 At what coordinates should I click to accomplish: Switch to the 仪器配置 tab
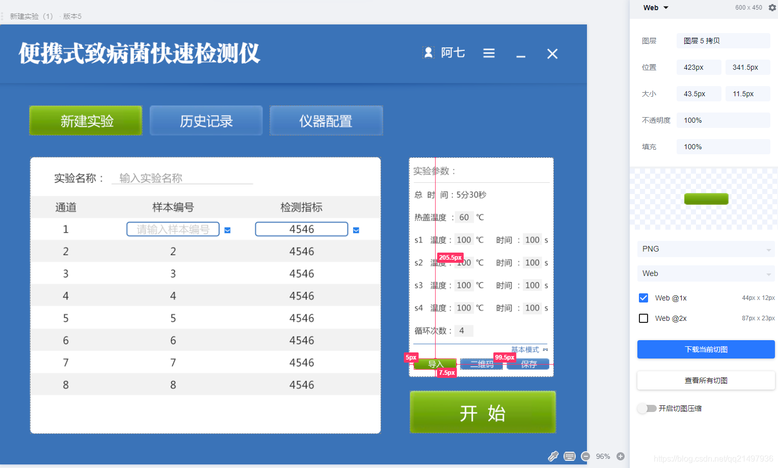point(326,121)
